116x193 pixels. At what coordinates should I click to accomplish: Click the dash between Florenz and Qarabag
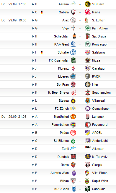80,69
